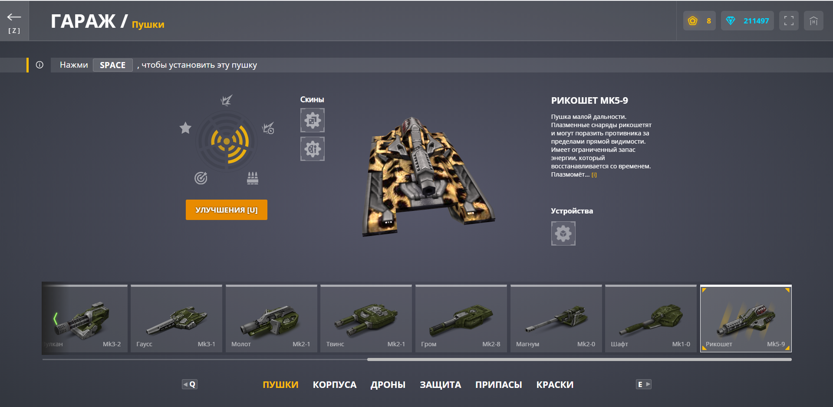Go back using the arrow icon
The width and height of the screenshot is (833, 407).
pos(14,17)
